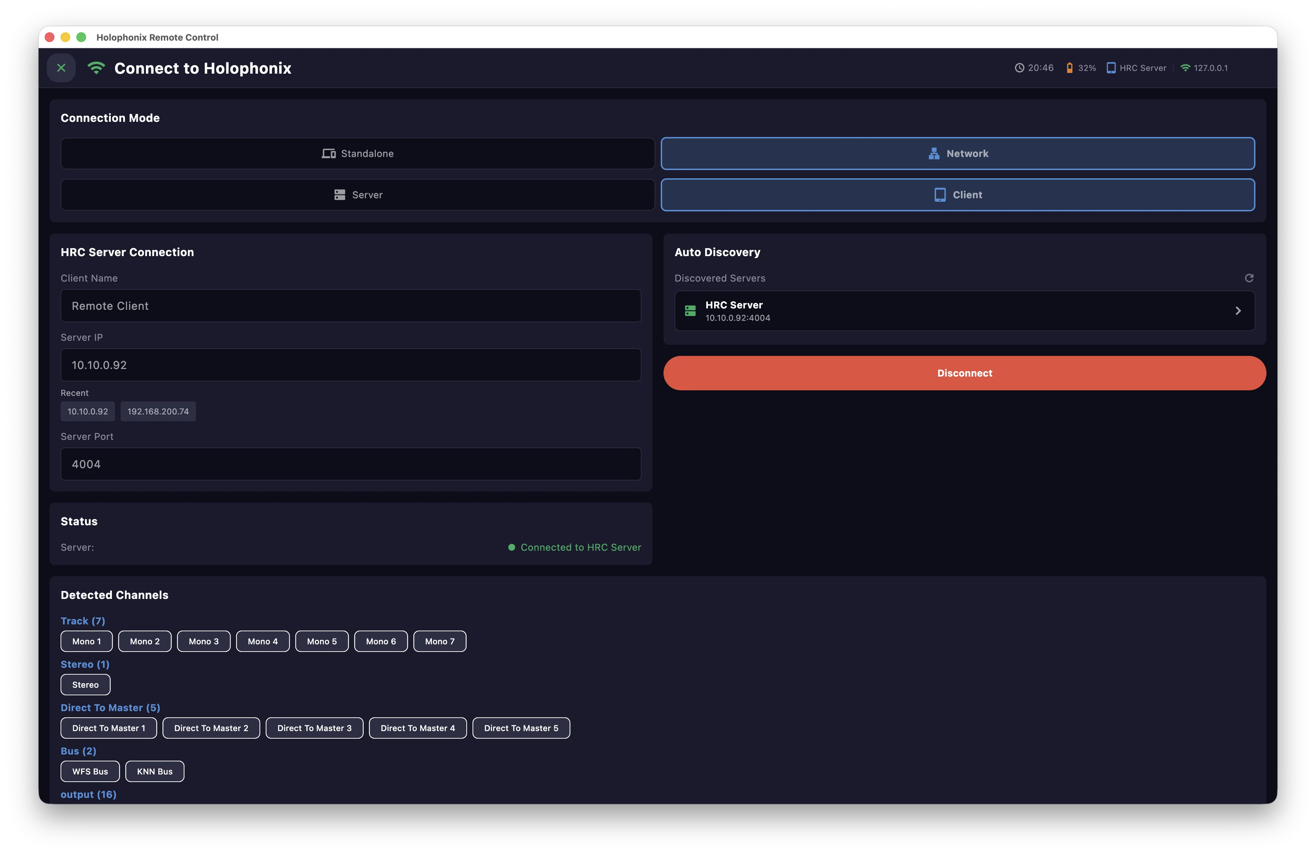Image resolution: width=1316 pixels, height=855 pixels.
Task: Select discovered HRC Server 10.10.0.92:4004
Action: [964, 311]
